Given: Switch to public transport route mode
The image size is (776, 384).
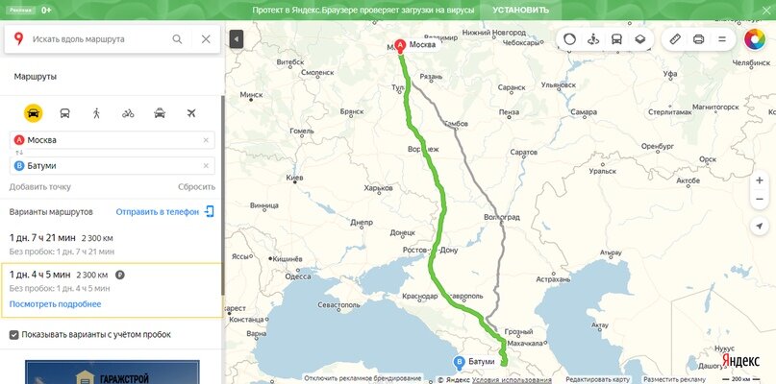Looking at the screenshot, I should click(64, 113).
